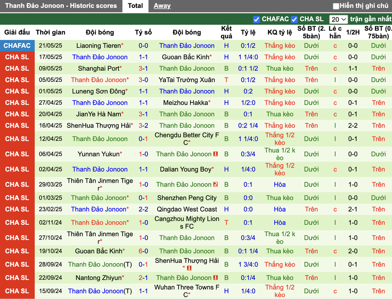Click Hòa result in 29/03/25 row
Image resolution: width=392 pixels, height=299 pixels.
(280, 184)
